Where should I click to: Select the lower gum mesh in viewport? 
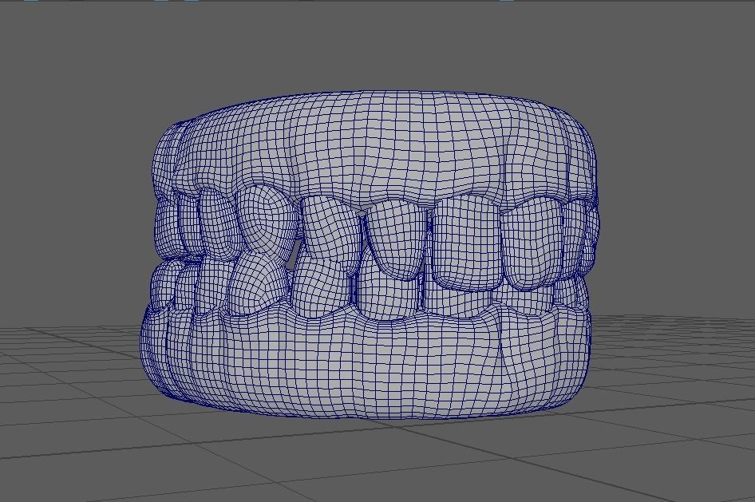coord(366,361)
